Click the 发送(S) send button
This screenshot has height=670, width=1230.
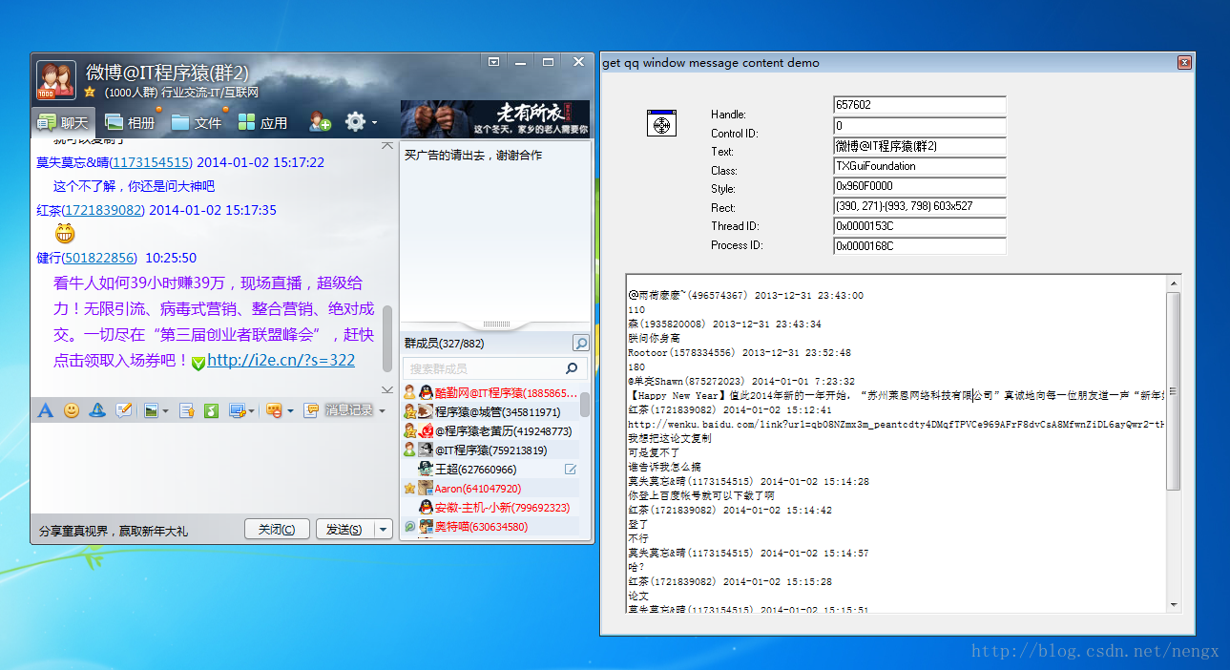coord(344,529)
